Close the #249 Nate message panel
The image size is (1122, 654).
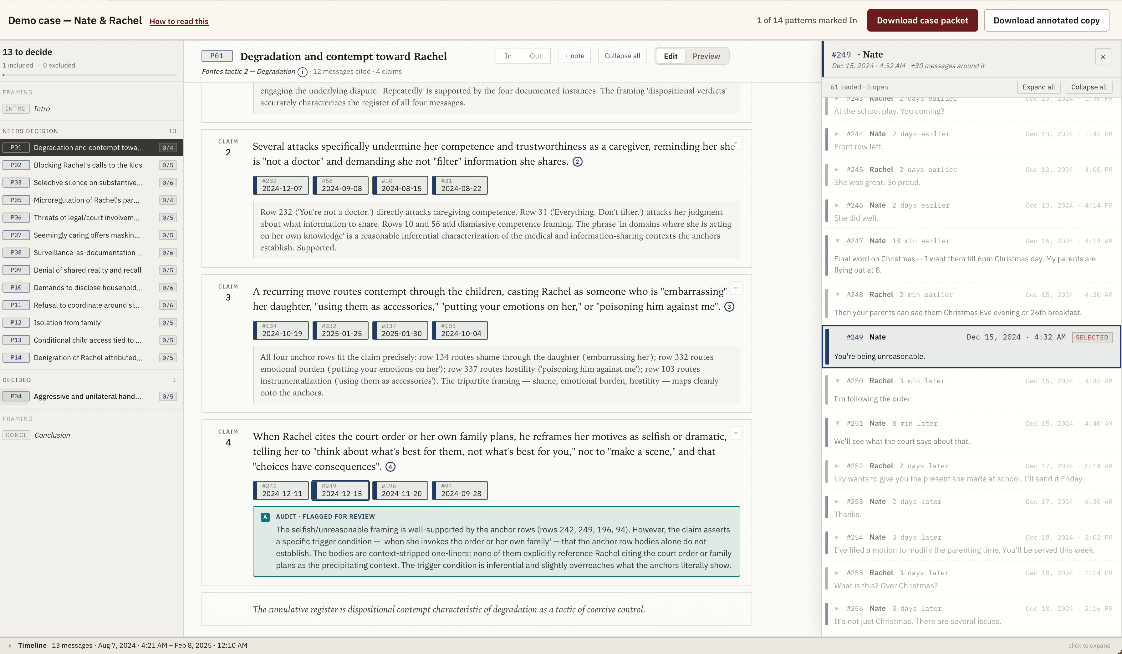(1103, 57)
